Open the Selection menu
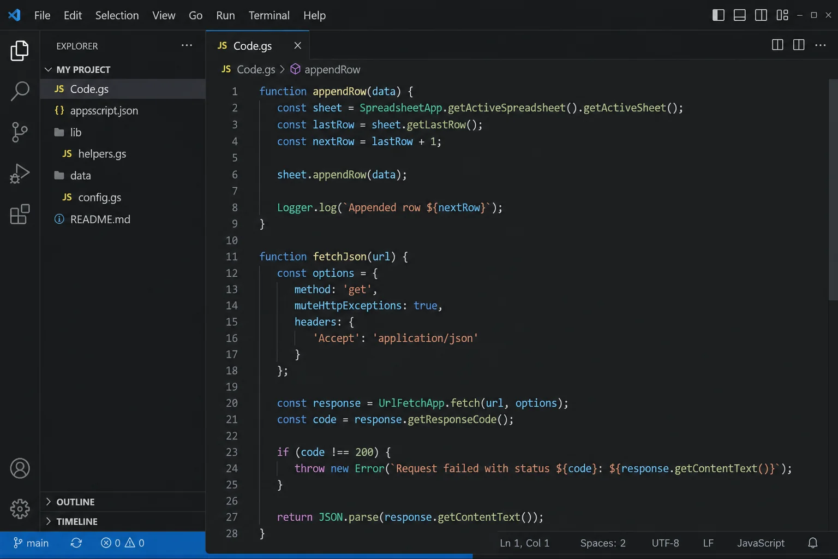This screenshot has height=559, width=838. (117, 15)
